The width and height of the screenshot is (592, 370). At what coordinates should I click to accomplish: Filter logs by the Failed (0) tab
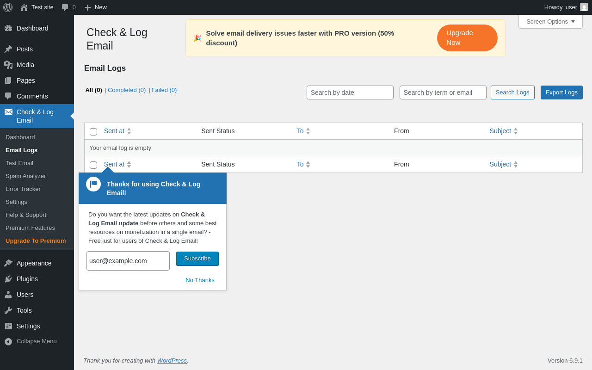coord(164,90)
